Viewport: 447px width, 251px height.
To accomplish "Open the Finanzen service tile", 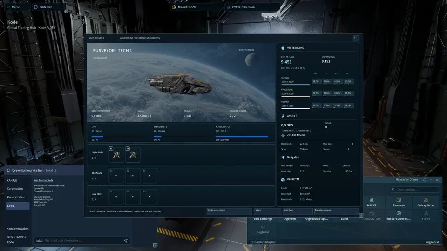I will pyautogui.click(x=399, y=202).
